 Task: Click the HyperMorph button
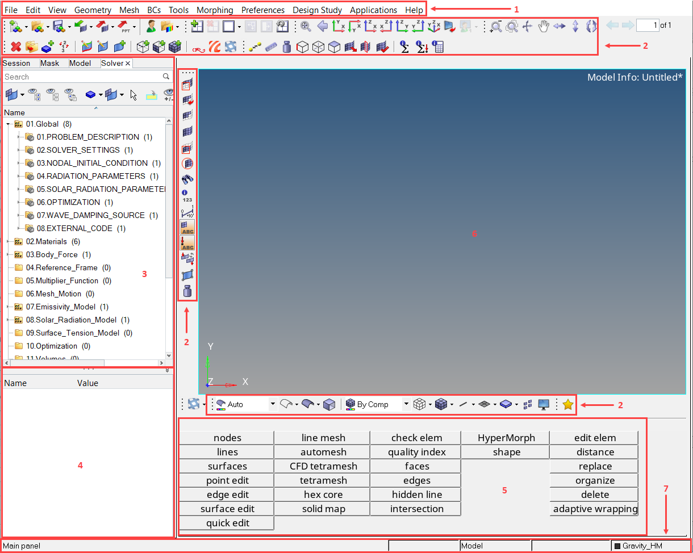click(x=506, y=438)
